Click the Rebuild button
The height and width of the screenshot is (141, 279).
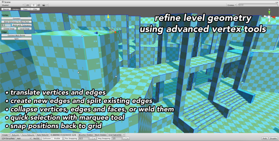tap(15, 135)
